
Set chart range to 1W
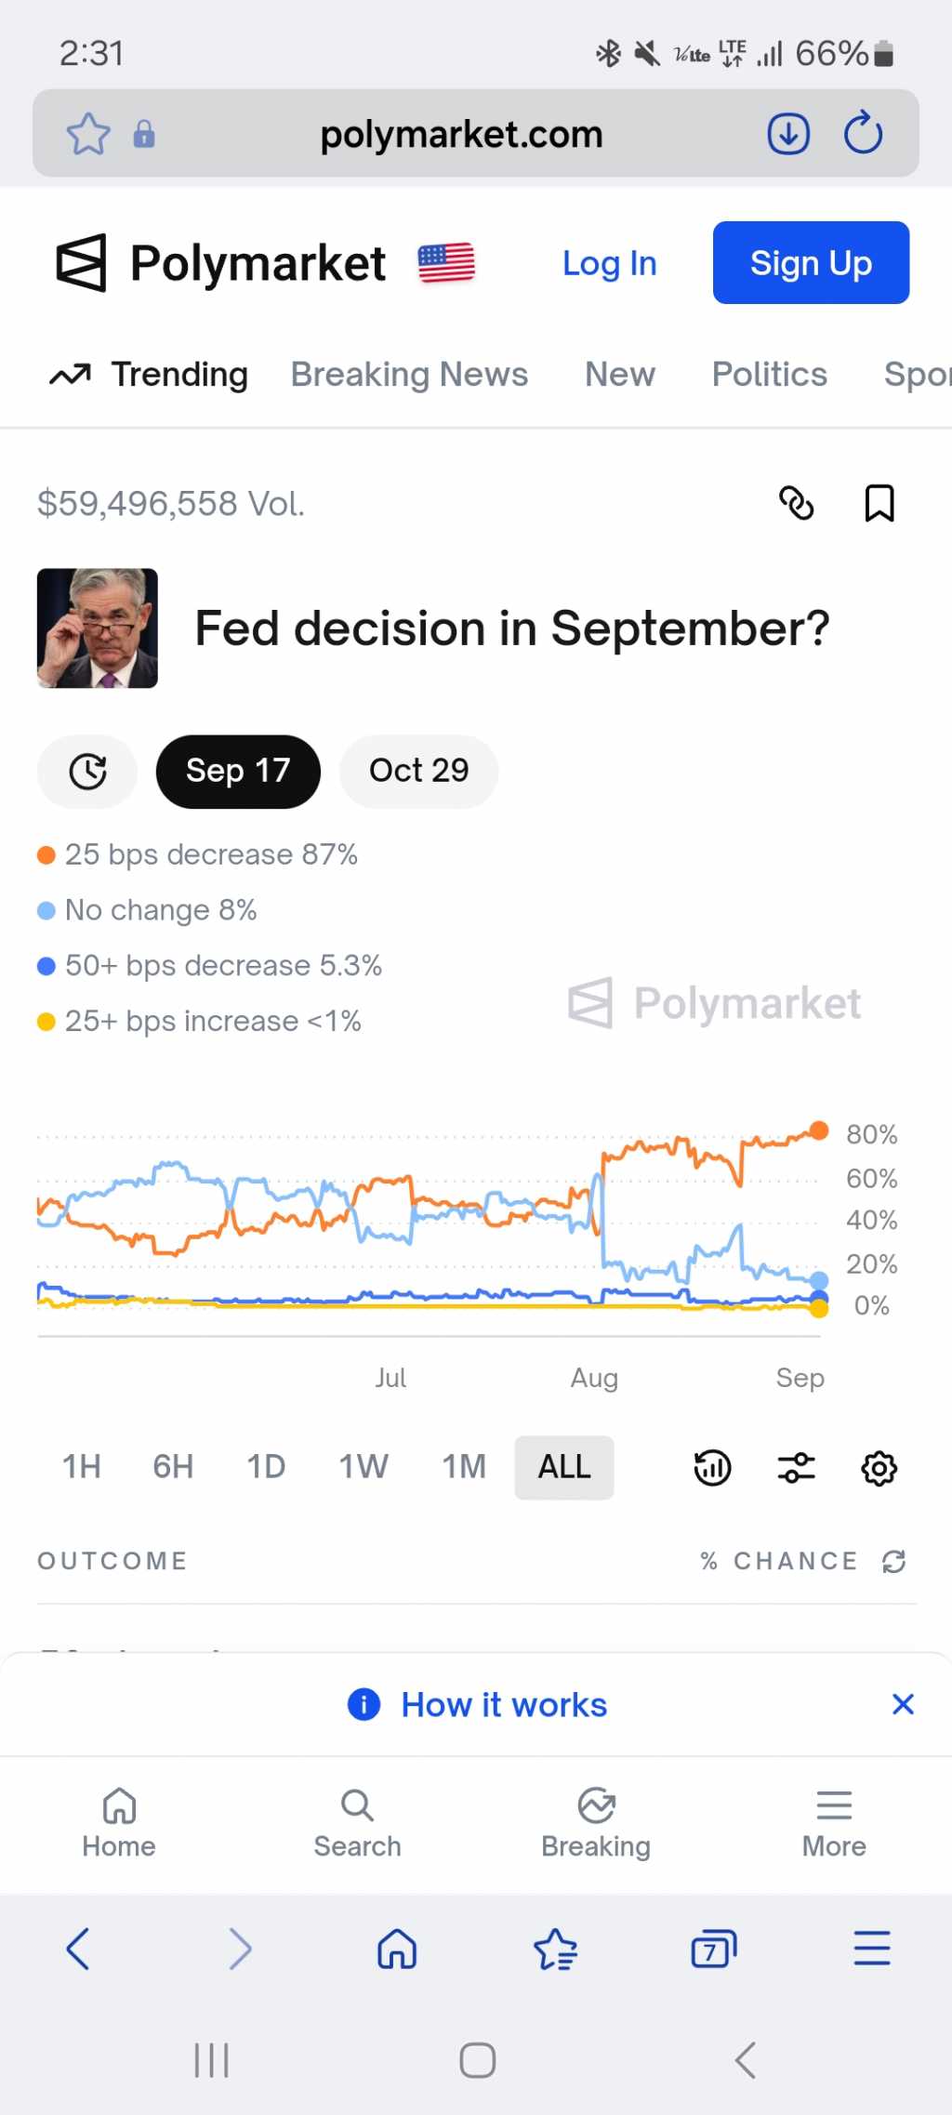pyautogui.click(x=364, y=1467)
